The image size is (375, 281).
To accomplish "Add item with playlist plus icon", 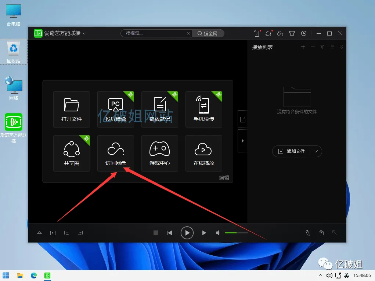I will click(303, 47).
